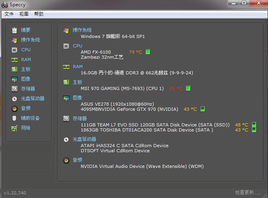The image size is (268, 198).
Task: Click memory icon beside RAM summary heading
Action: [x=66, y=67]
